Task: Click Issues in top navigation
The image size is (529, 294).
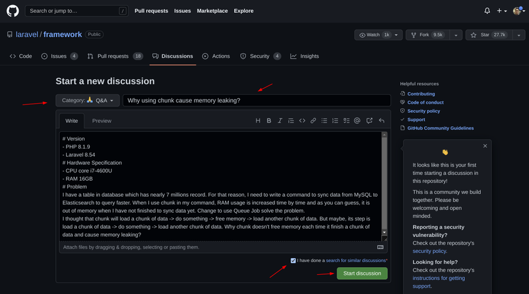Action: tap(183, 11)
